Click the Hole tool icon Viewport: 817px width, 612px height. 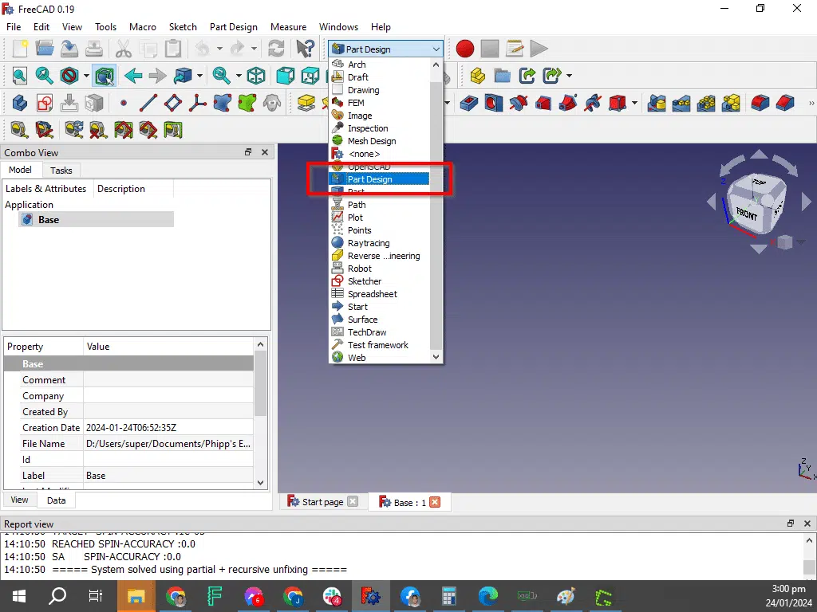point(493,103)
